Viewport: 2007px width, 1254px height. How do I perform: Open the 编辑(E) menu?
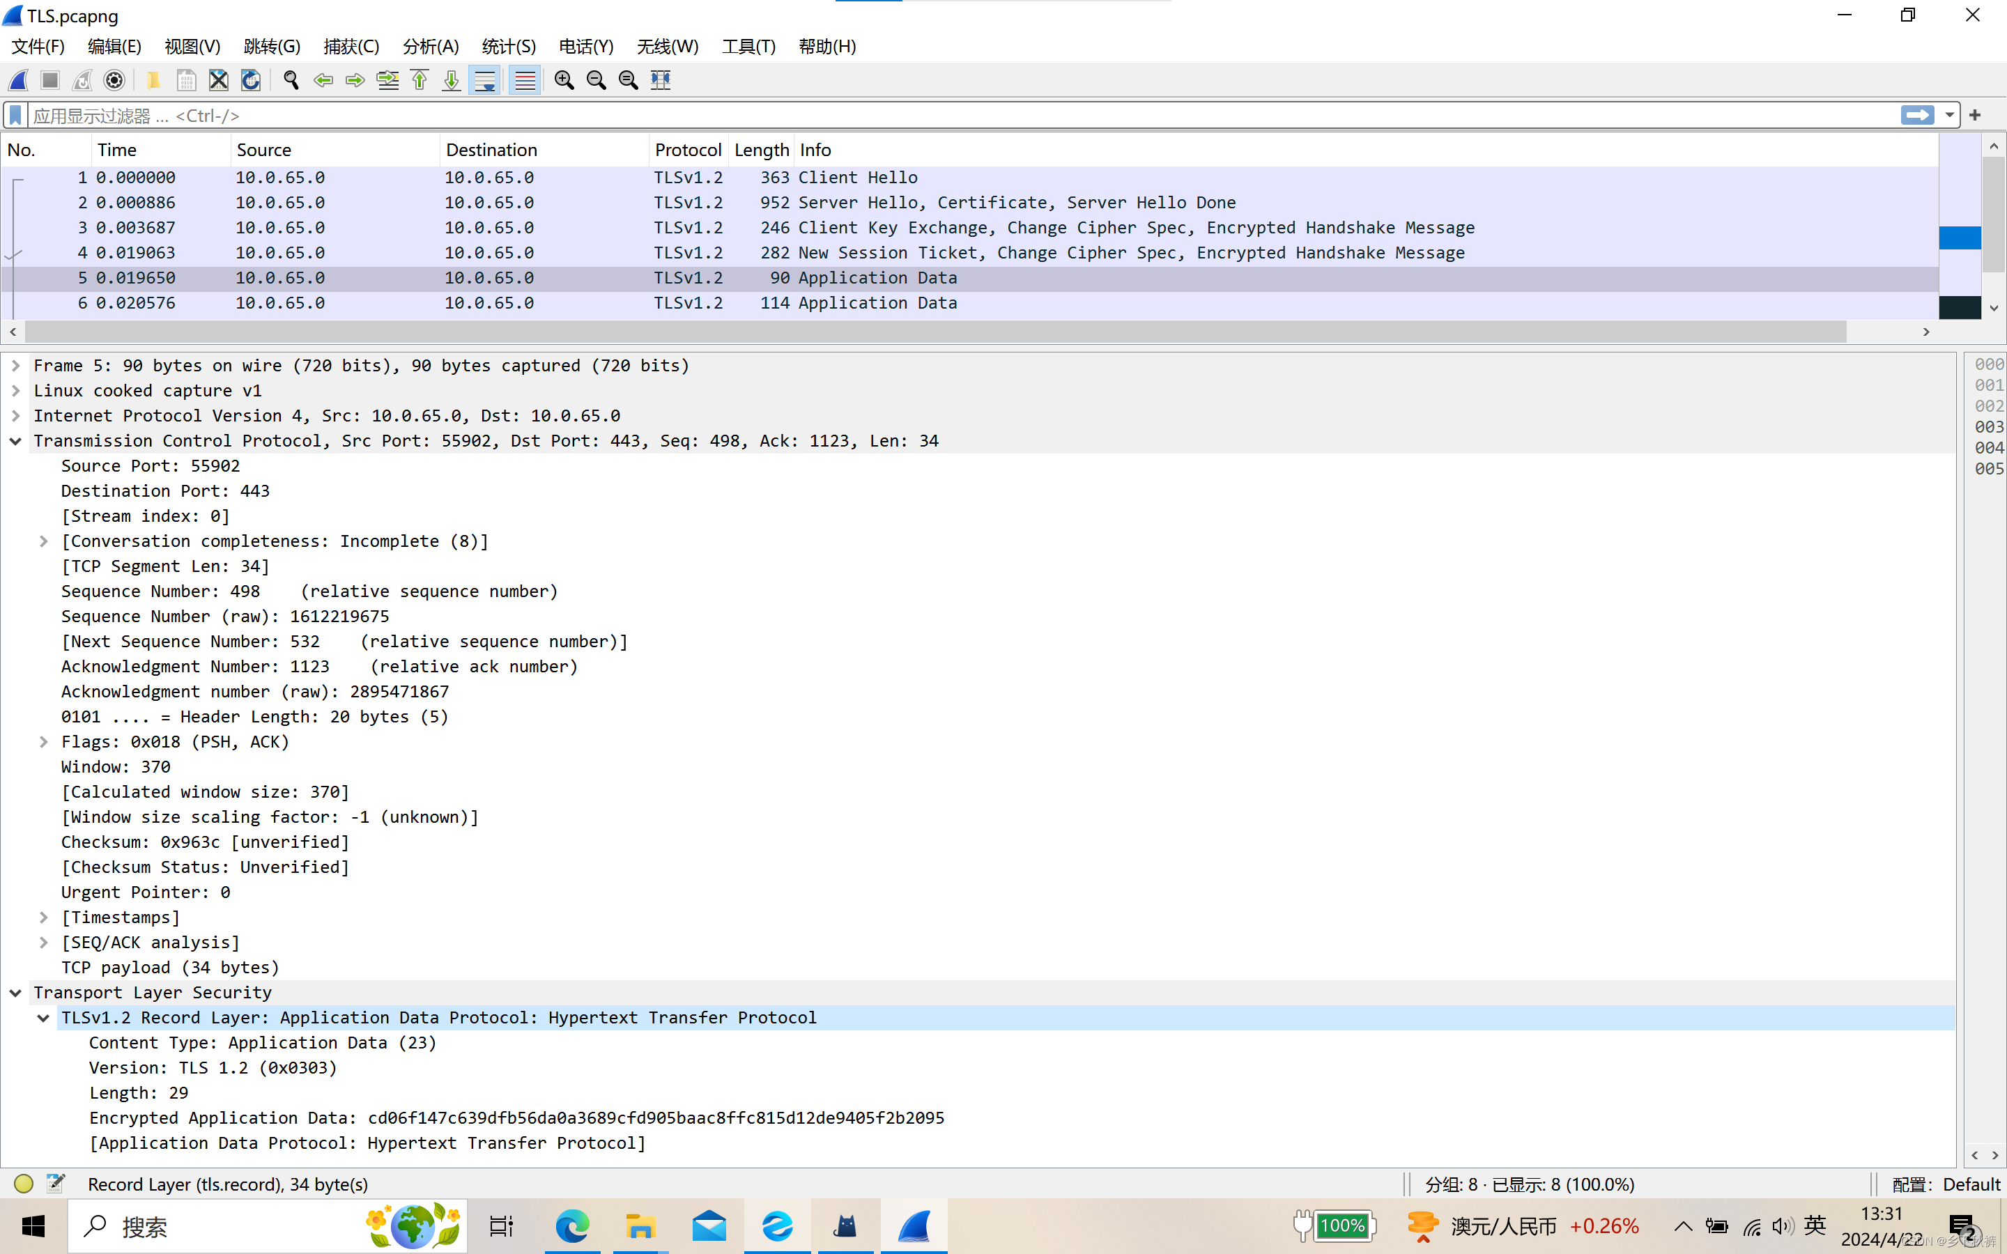tap(114, 47)
